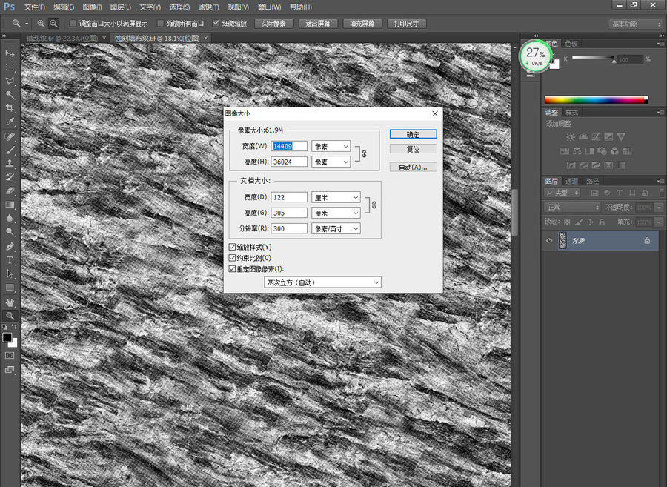
Task: Toggle 调整窗口大小以满屏显示 checkbox
Action: pyautogui.click(x=73, y=24)
